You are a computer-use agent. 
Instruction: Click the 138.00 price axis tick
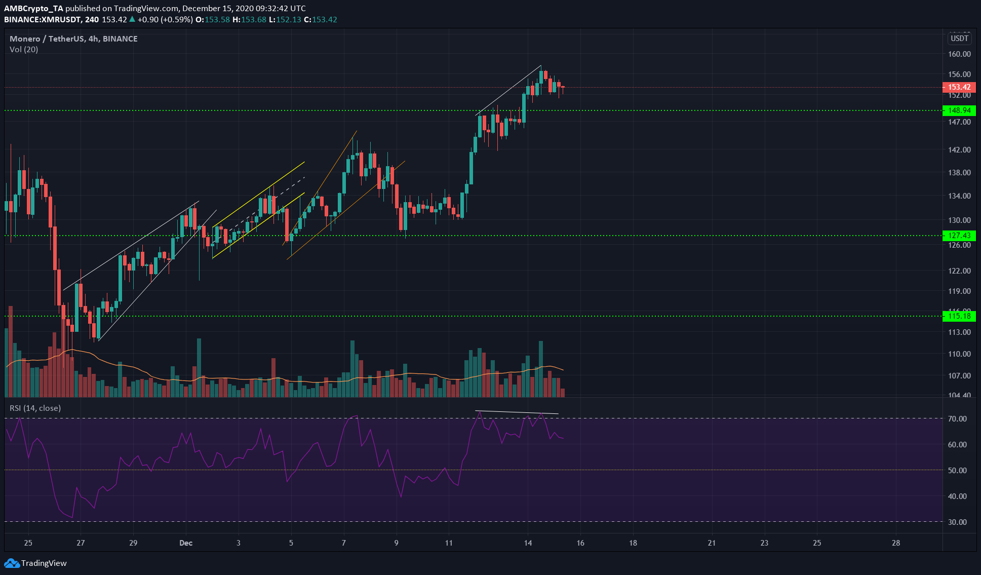(x=959, y=172)
